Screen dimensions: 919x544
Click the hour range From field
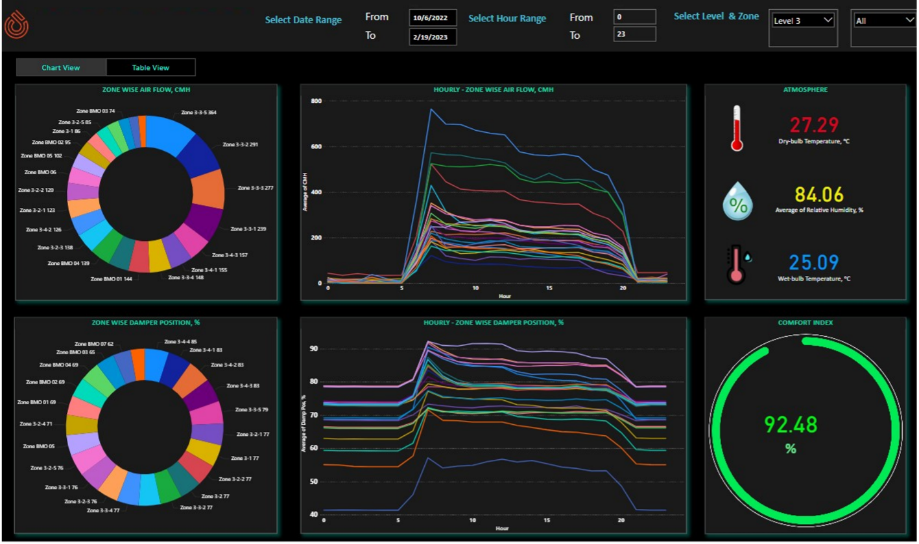[x=634, y=16]
